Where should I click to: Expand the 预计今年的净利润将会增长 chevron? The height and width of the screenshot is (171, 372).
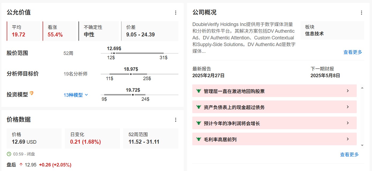click(348, 123)
